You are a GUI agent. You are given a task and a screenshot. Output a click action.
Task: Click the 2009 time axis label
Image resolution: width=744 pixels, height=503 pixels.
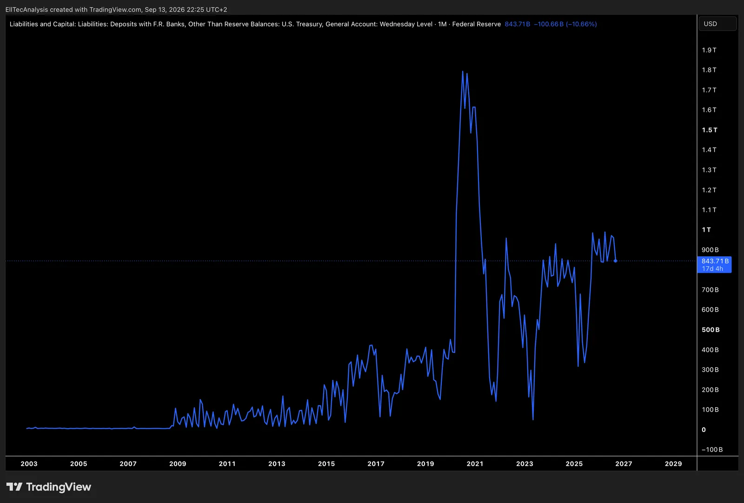tap(178, 464)
